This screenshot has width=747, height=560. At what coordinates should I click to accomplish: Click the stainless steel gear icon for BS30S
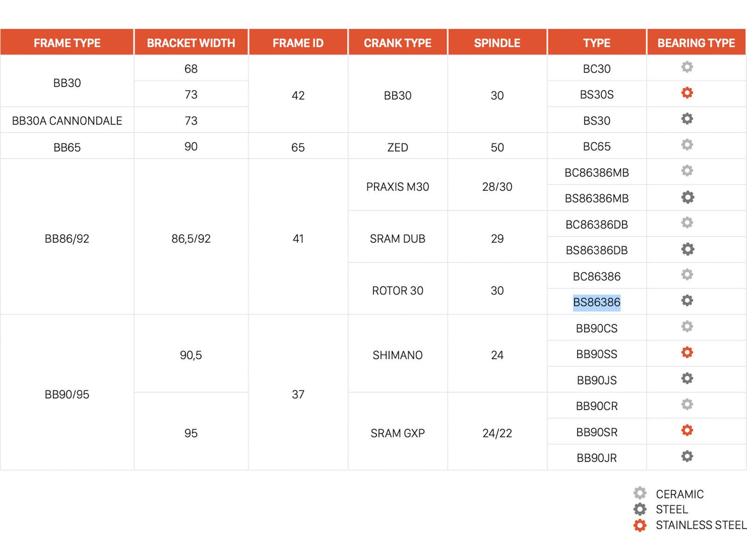coord(687,92)
